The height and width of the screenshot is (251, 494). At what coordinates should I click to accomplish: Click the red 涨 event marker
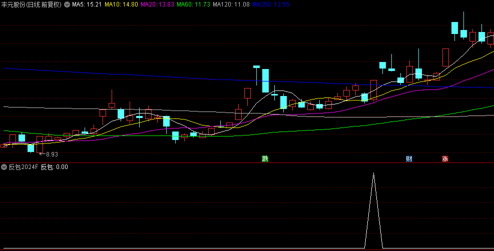click(445, 159)
